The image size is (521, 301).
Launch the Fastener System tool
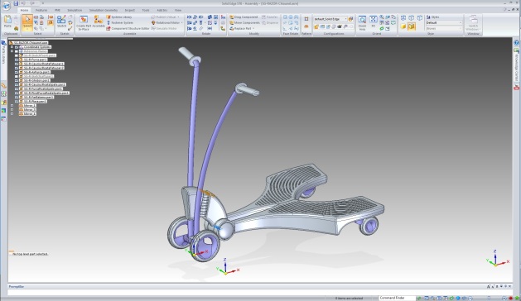point(120,22)
